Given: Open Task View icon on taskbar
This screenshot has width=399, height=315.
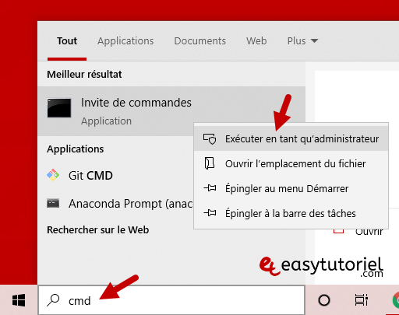Looking at the screenshot, I should (361, 300).
